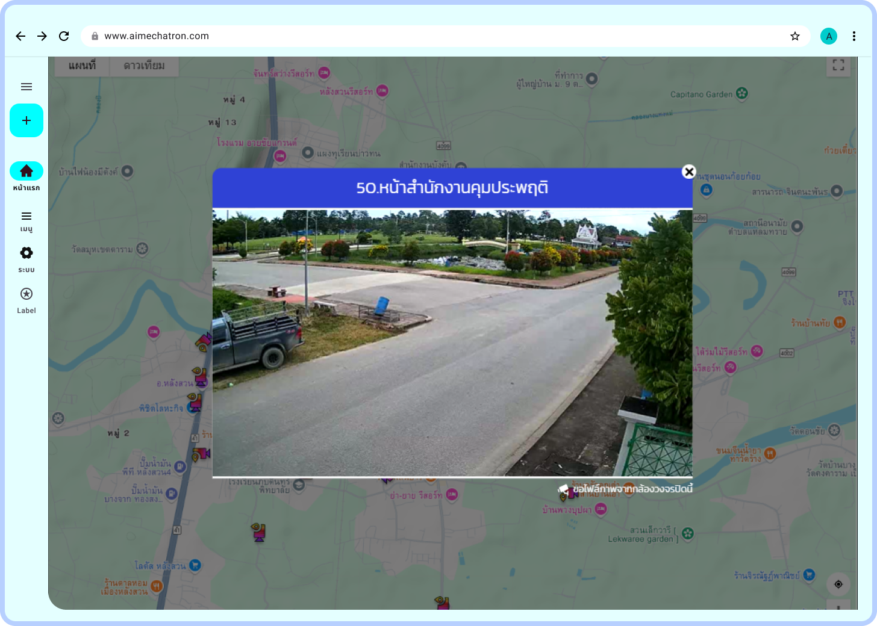The width and height of the screenshot is (877, 626).
Task: Toggle the sidebar hamburger icon at top
Action: 27,87
